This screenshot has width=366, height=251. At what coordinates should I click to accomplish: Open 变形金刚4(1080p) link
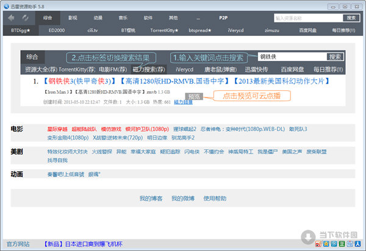(x=68, y=138)
